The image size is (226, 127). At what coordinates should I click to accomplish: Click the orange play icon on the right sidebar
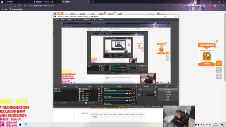coord(219,63)
